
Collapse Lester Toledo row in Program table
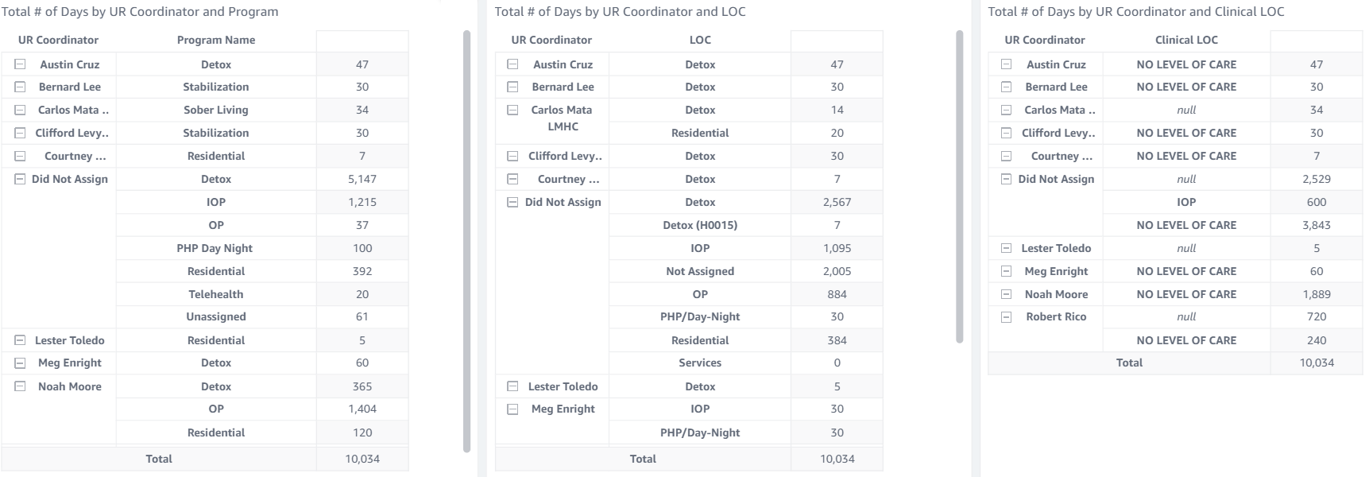point(21,340)
